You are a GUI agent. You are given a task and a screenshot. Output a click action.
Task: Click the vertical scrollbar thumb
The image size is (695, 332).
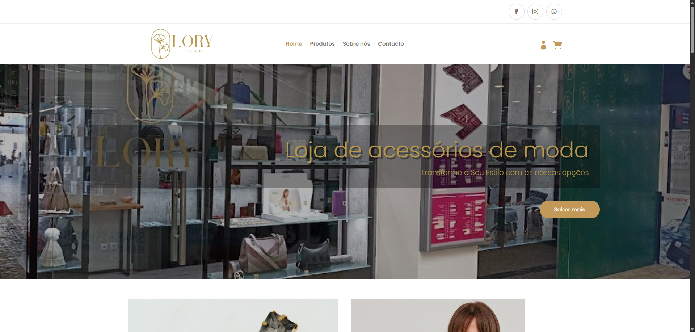(x=692, y=30)
